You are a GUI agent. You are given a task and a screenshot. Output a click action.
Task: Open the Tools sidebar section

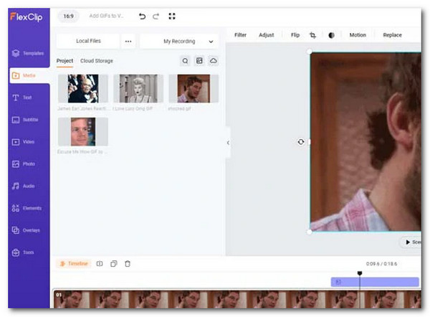point(23,252)
